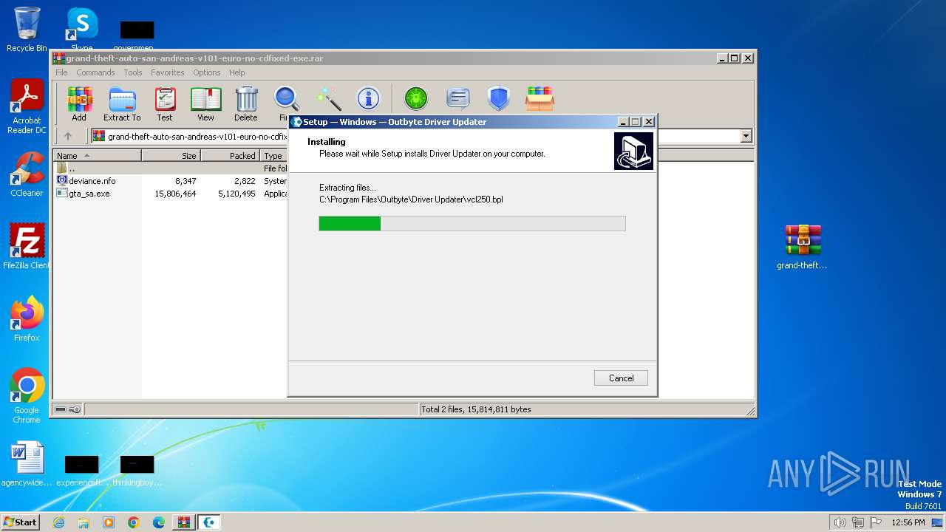Click the Delete toolbar icon
Screen dimensions: 946x532
(x=246, y=103)
